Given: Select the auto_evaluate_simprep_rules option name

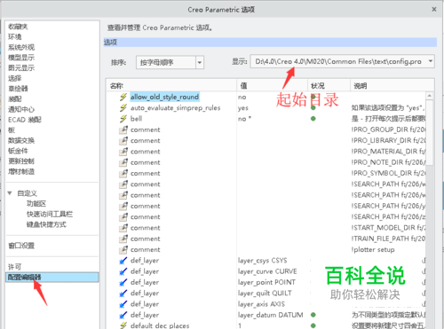Looking at the screenshot, I should (176, 108).
